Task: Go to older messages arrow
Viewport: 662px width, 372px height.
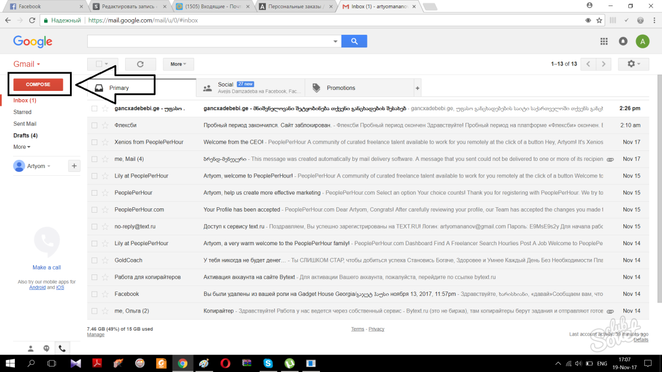Action: tap(604, 64)
